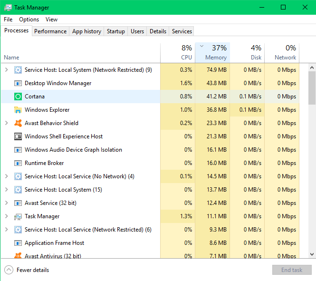Click the Service Host: Local Service (No Network) gear icon

(x=18, y=176)
